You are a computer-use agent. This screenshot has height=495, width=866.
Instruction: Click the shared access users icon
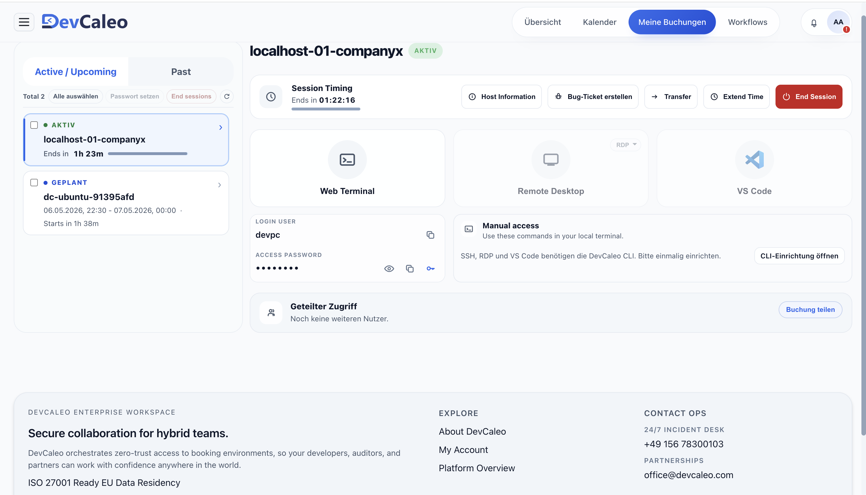(x=271, y=312)
